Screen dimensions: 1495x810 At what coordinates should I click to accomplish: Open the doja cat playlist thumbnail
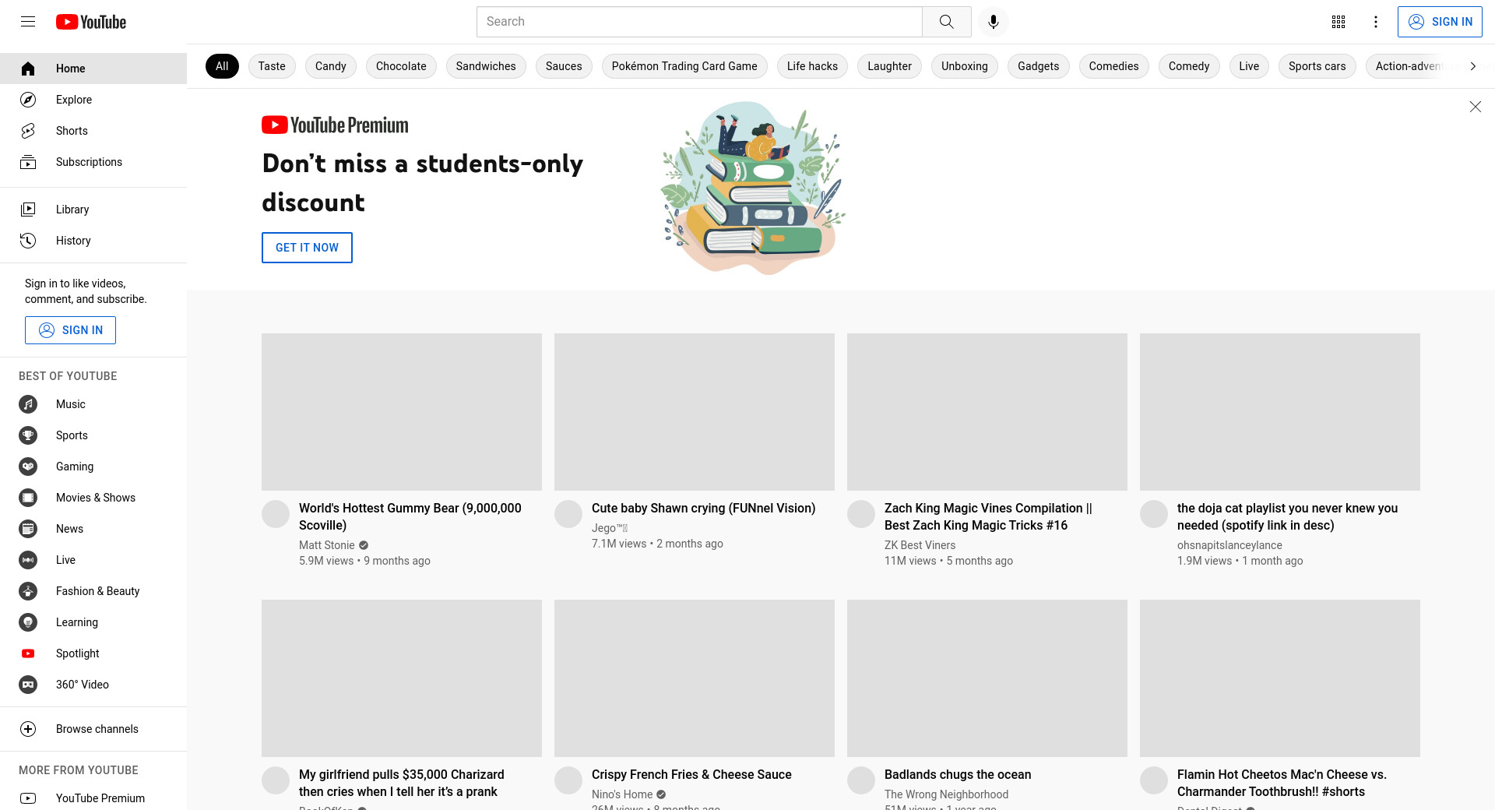(1280, 412)
